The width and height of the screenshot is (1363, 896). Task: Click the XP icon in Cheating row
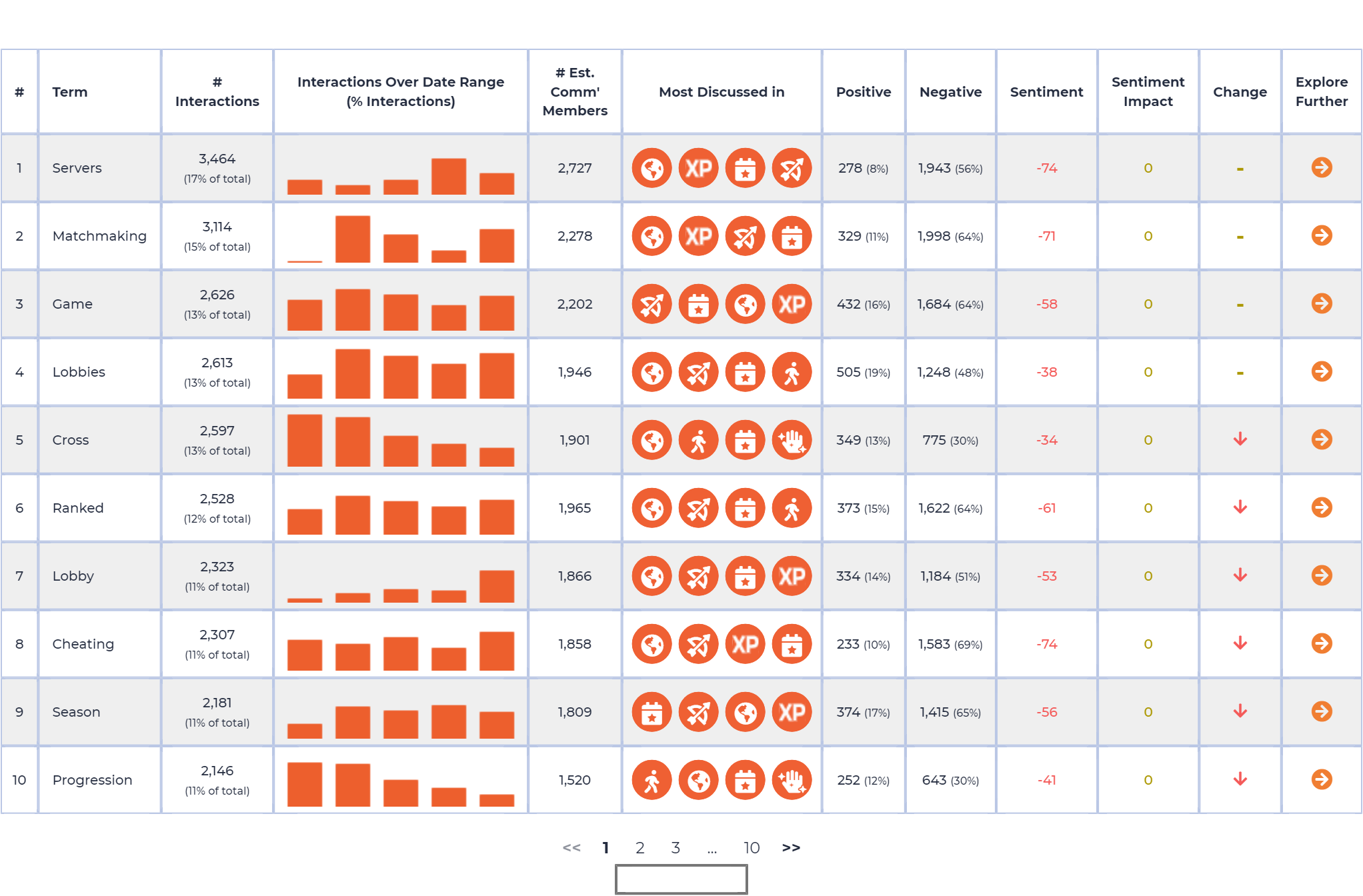pos(745,644)
